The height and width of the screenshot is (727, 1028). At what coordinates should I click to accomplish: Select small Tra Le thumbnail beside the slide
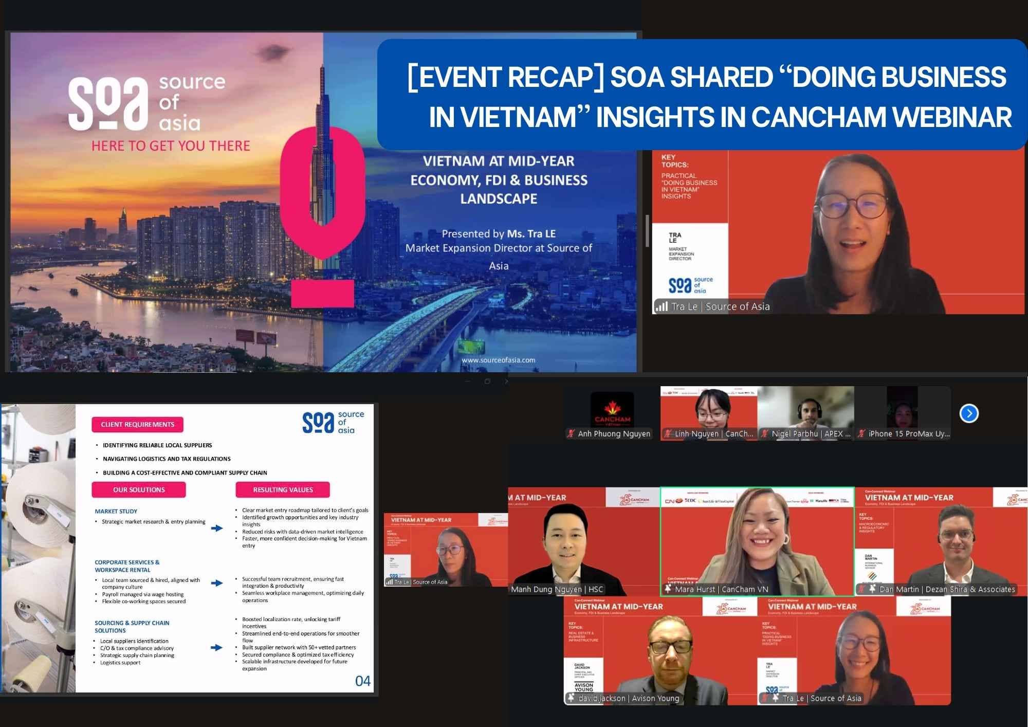click(446, 550)
